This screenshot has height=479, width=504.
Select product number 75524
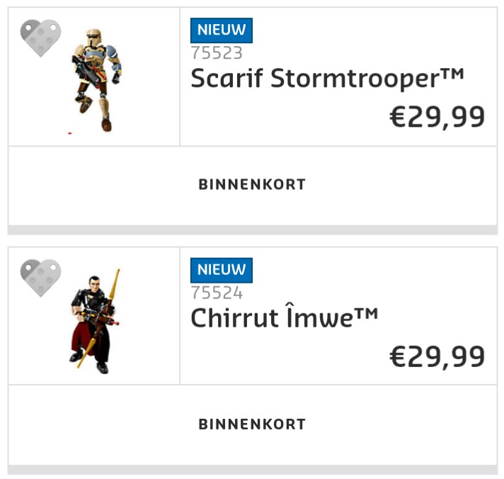(x=217, y=293)
